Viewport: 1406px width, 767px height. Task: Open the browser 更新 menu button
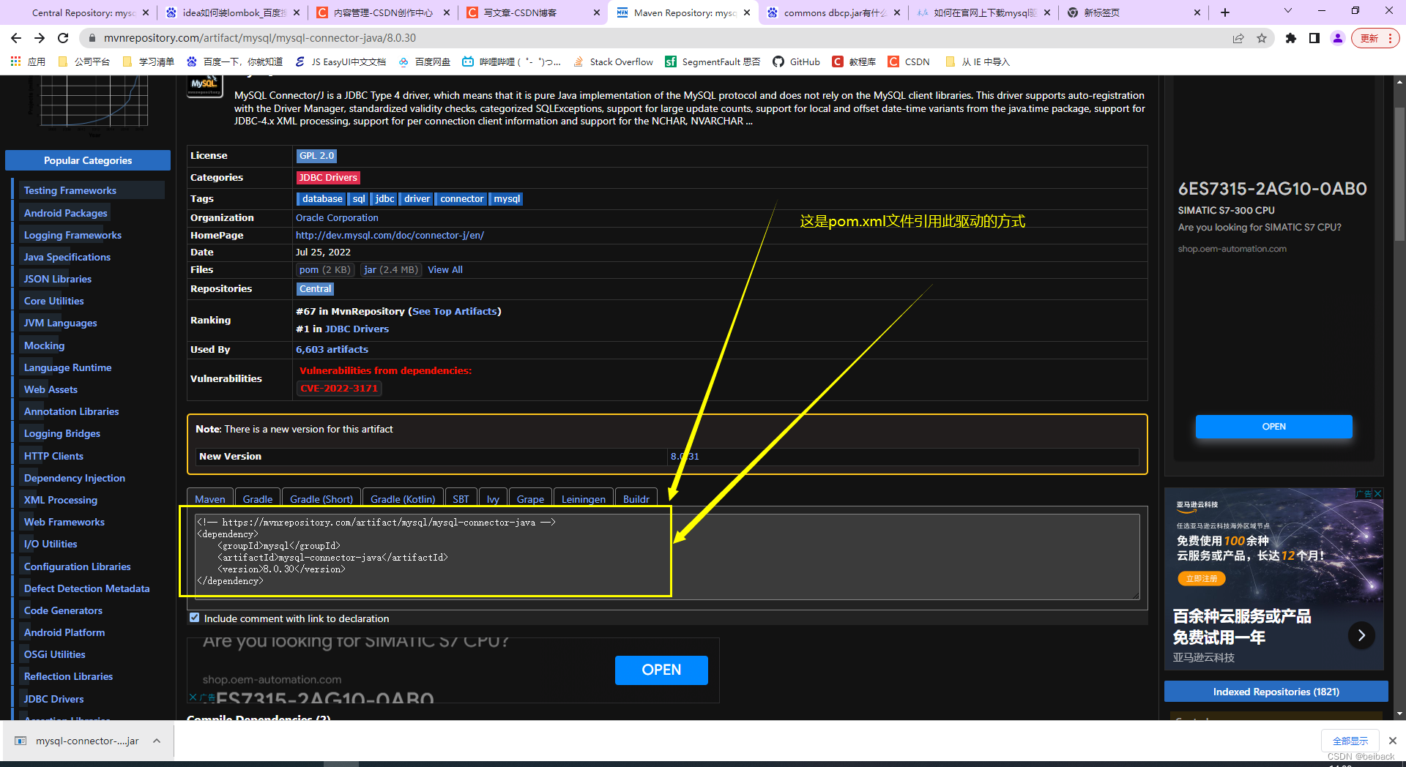click(1375, 38)
